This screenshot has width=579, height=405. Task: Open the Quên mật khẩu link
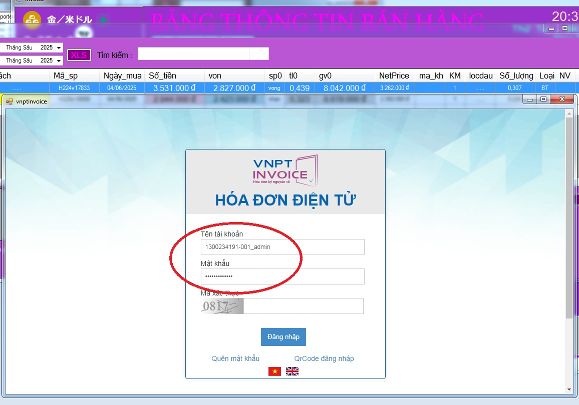(x=235, y=358)
